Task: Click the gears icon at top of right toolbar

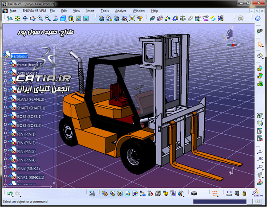Action: pyautogui.click(x=260, y=31)
